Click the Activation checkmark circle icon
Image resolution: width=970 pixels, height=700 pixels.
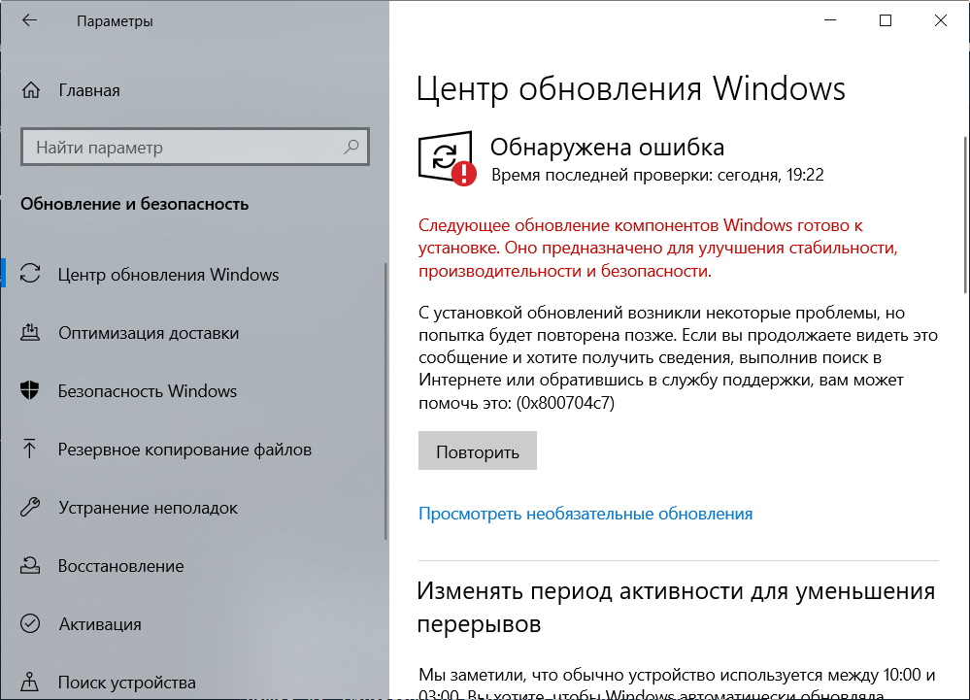[x=30, y=623]
